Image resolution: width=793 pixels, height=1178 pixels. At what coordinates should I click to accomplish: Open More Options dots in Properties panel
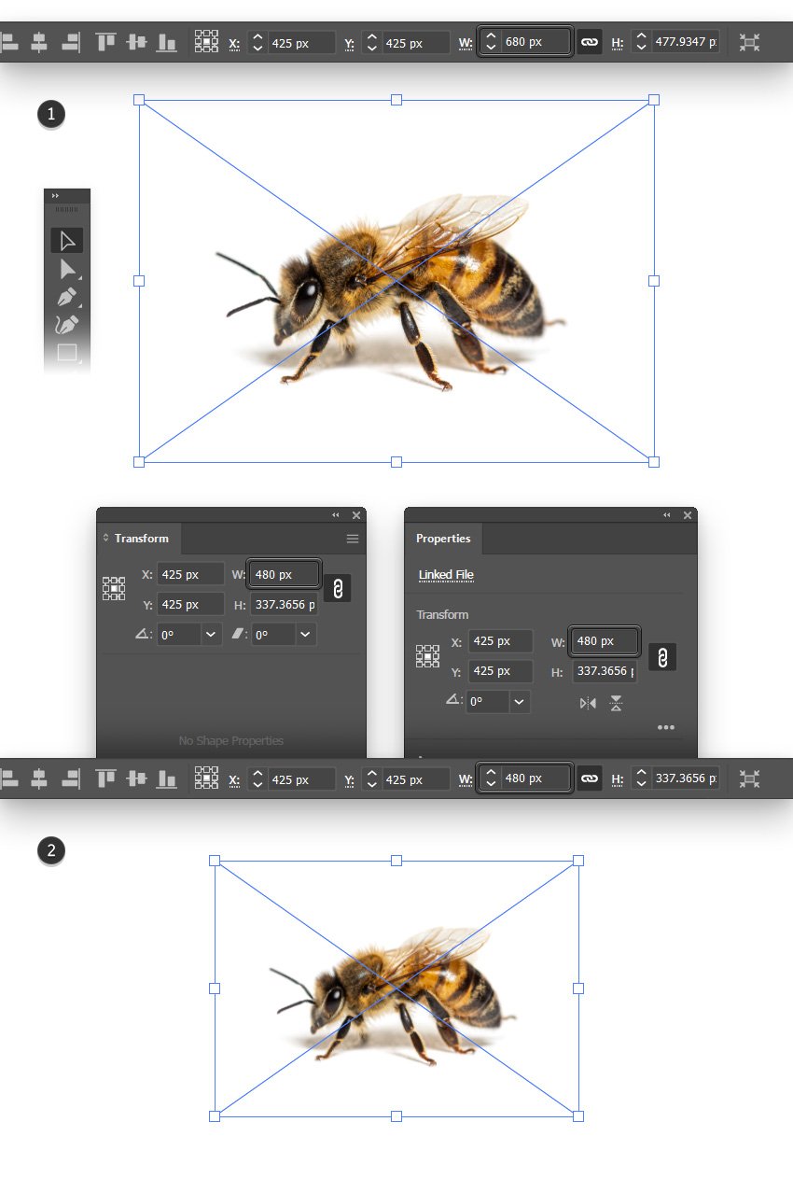(665, 727)
